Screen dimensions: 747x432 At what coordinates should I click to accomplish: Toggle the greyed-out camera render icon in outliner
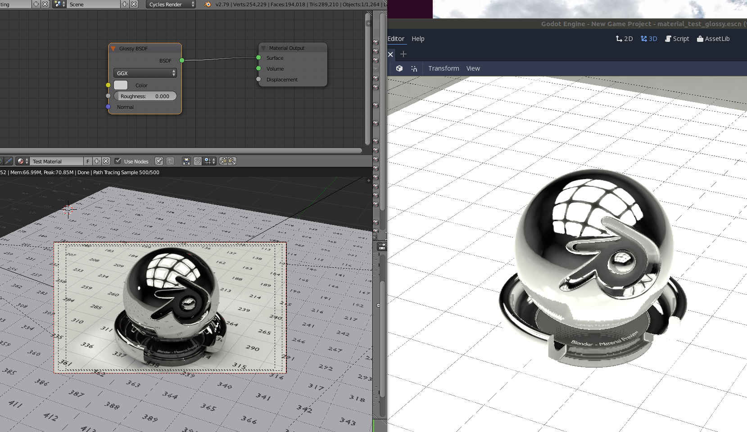pyautogui.click(x=376, y=69)
